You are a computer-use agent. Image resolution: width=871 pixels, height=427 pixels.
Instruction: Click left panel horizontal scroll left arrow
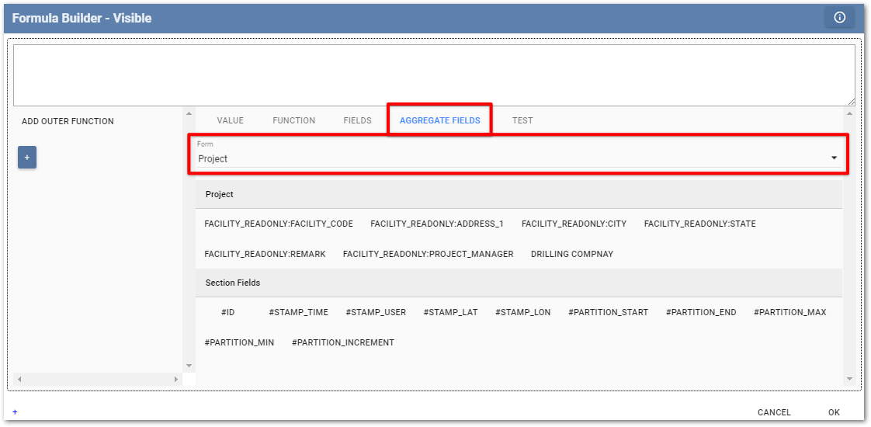(19, 379)
